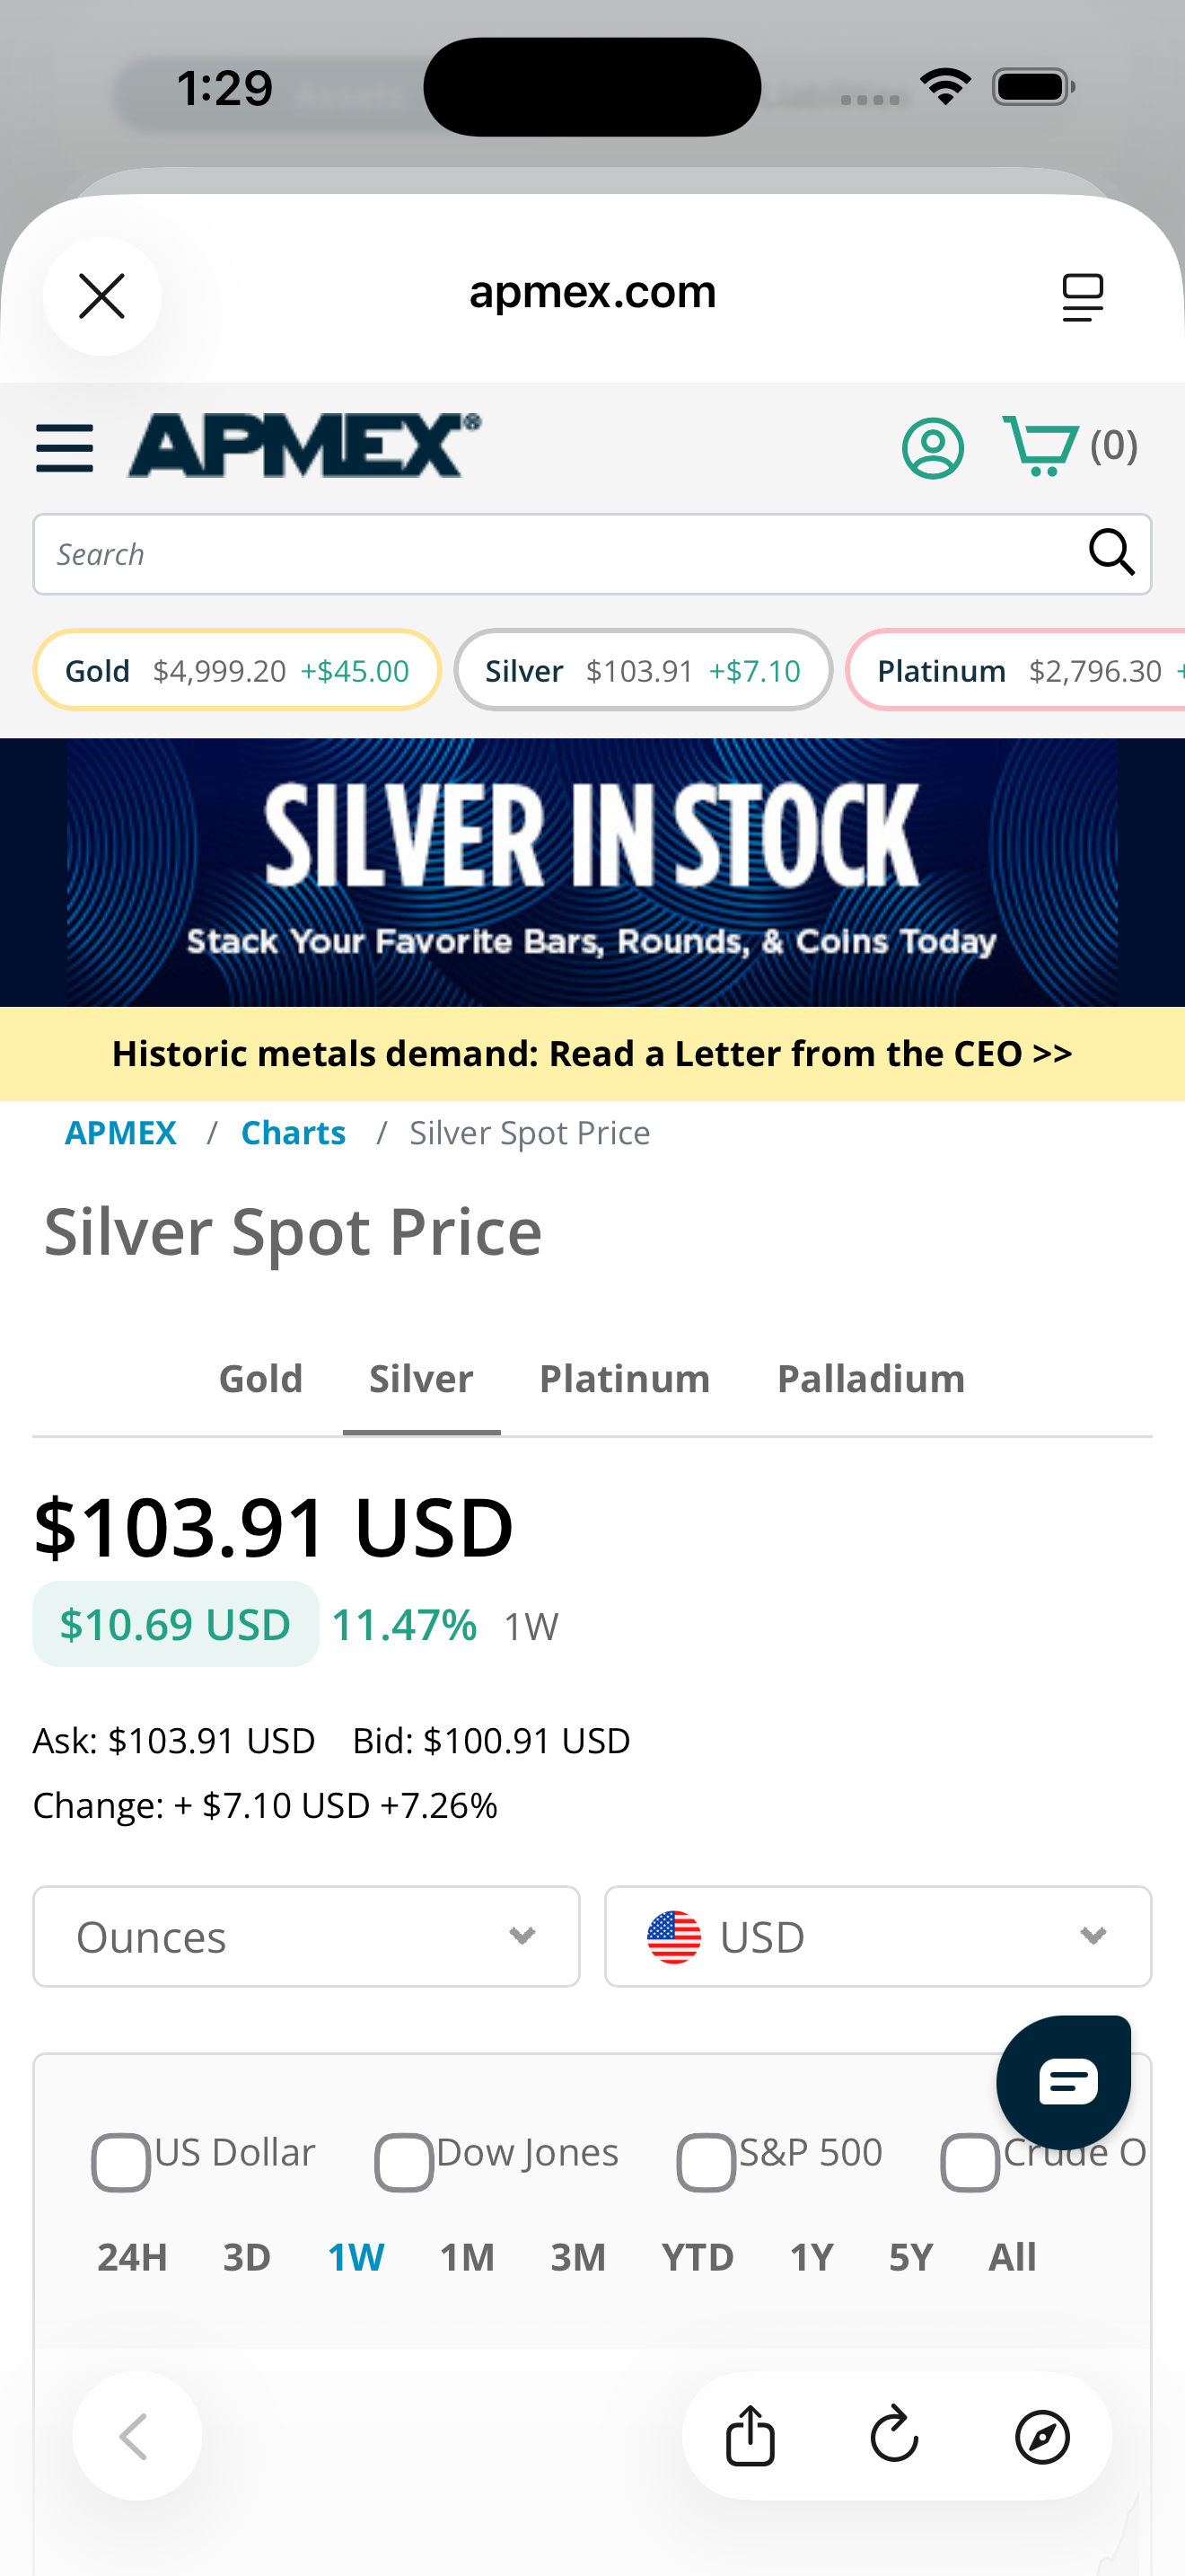Image resolution: width=1185 pixels, height=2576 pixels.
Task: Read the Letter from the CEO link
Action: 592,1054
